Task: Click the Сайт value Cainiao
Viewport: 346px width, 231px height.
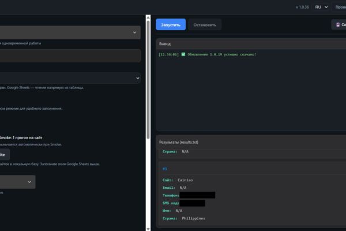Action: pos(185,180)
